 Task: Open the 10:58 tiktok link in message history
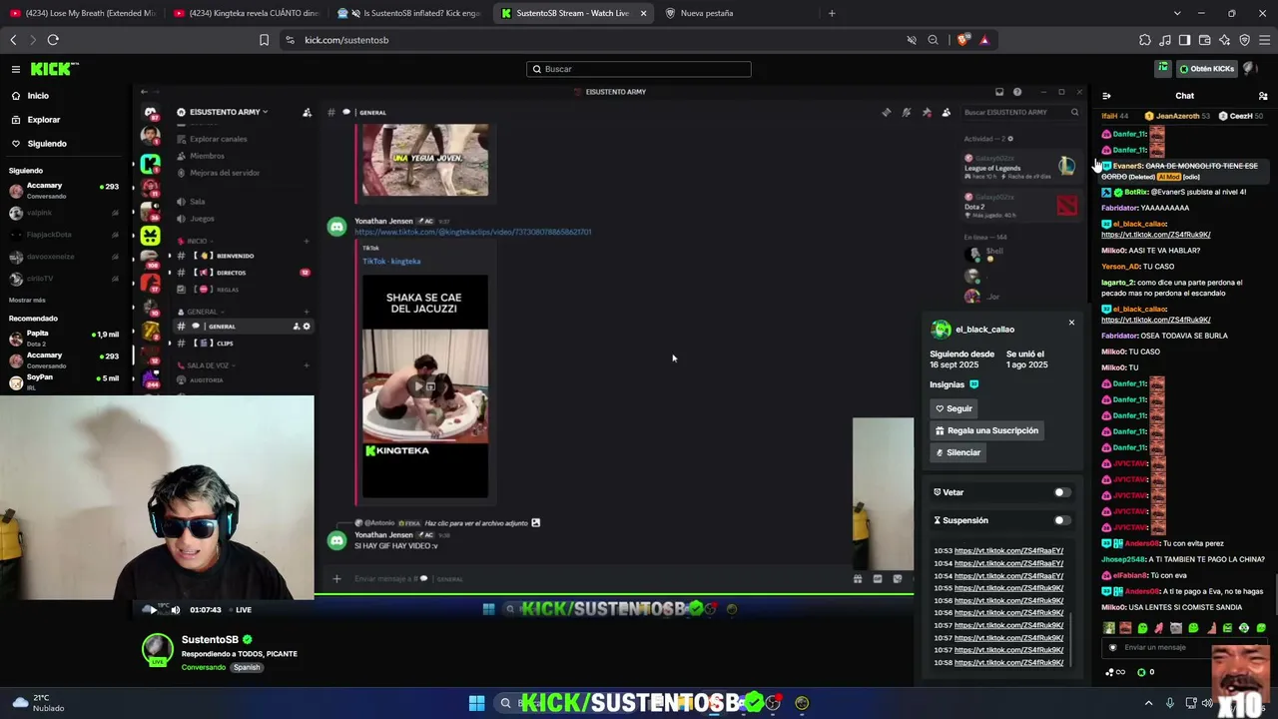pyautogui.click(x=1008, y=663)
